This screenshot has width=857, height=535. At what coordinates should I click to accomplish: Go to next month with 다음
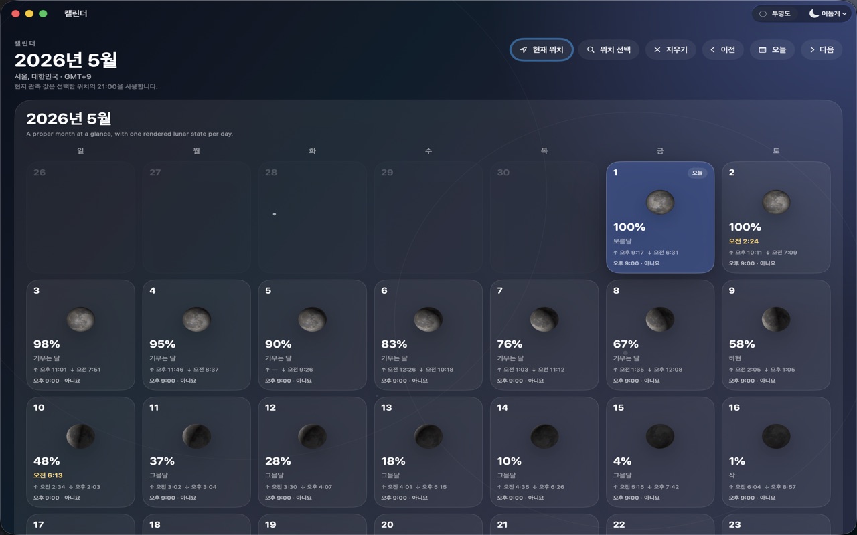(x=822, y=49)
